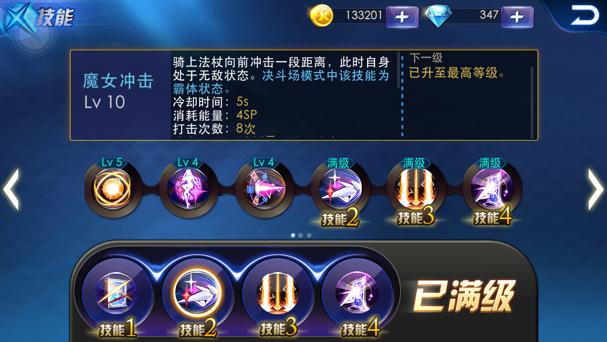The image size is (607, 342).
Task: Go back using the return arrow
Action: coord(585,15)
